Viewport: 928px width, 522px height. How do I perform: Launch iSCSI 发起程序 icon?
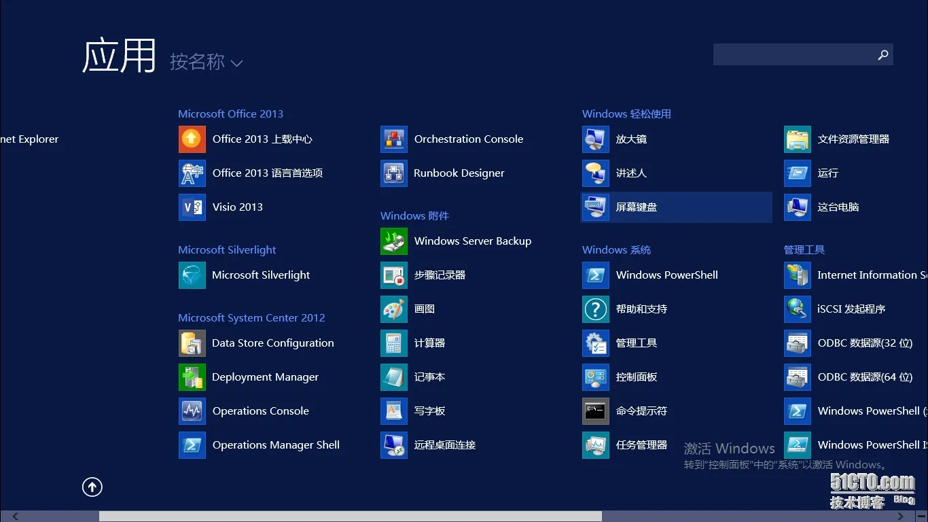(x=798, y=309)
